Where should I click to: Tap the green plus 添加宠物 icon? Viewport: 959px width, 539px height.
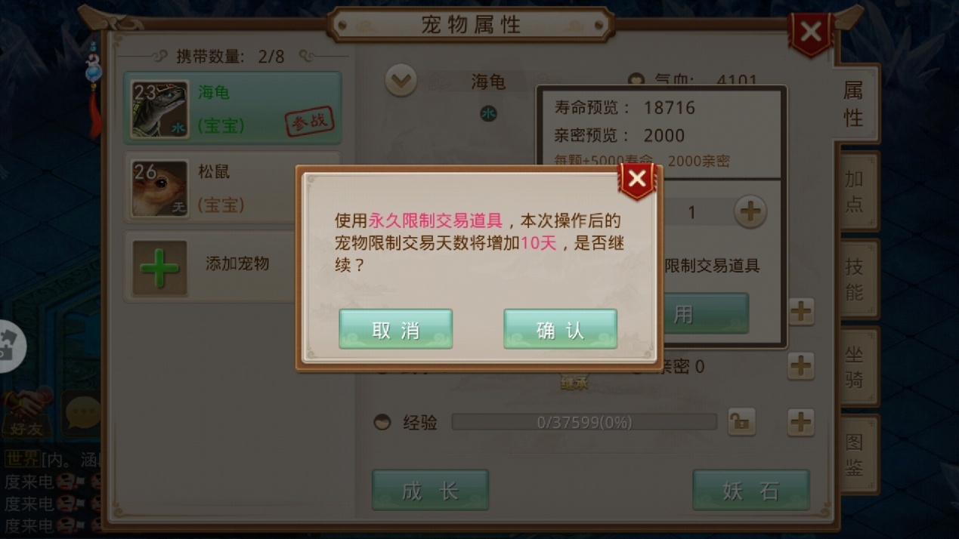159,267
